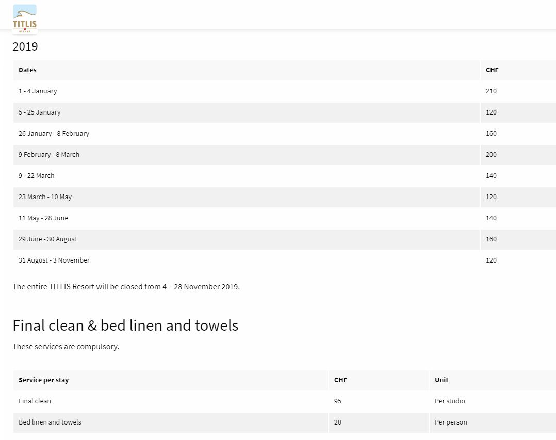Image resolution: width=556 pixels, height=440 pixels.
Task: Select the 23 March - 10 May row
Action: coord(45,197)
